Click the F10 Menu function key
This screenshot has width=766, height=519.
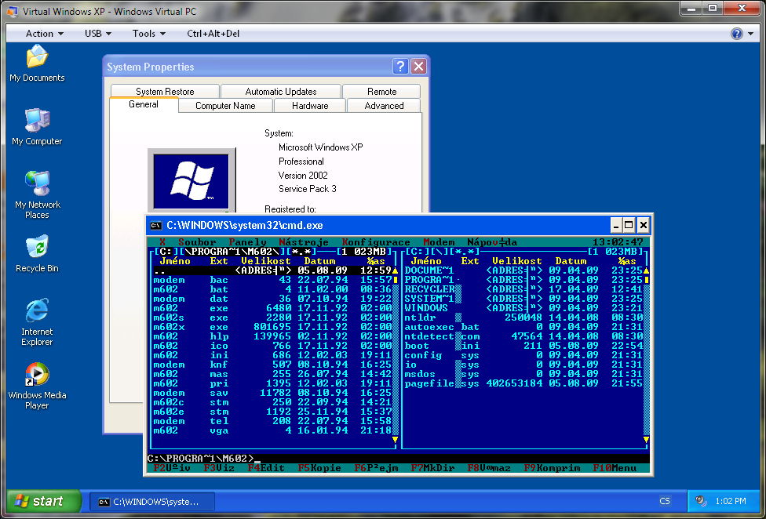point(615,468)
